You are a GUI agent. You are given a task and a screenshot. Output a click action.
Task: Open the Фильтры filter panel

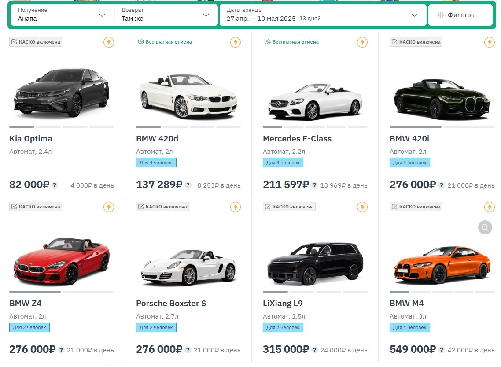coord(460,15)
